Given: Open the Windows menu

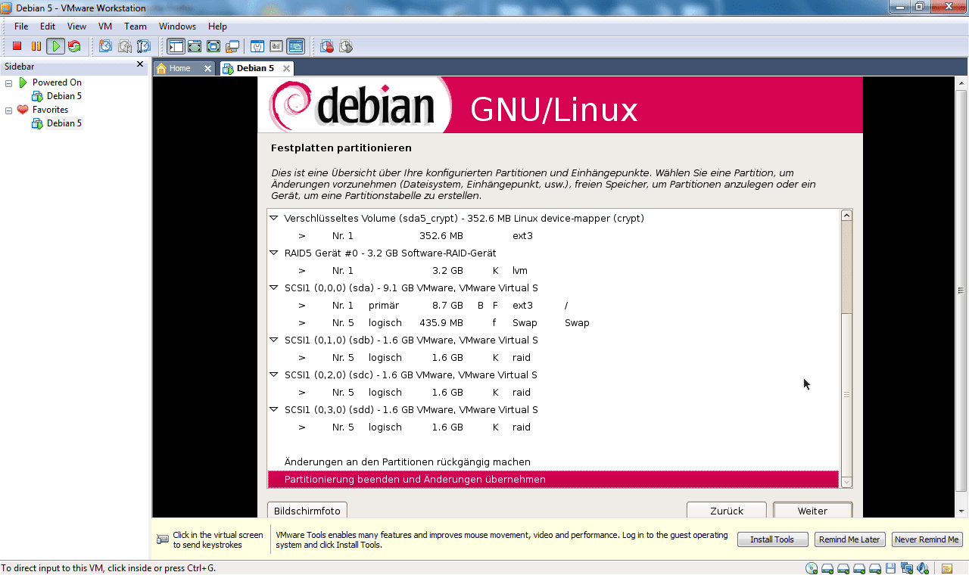Looking at the screenshot, I should coord(177,26).
